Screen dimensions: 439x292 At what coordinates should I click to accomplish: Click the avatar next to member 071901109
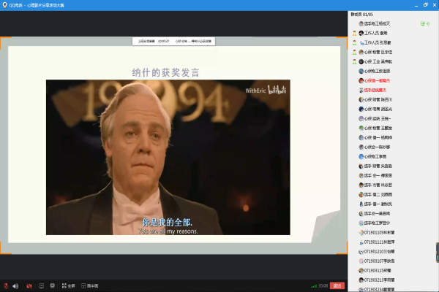(361, 232)
